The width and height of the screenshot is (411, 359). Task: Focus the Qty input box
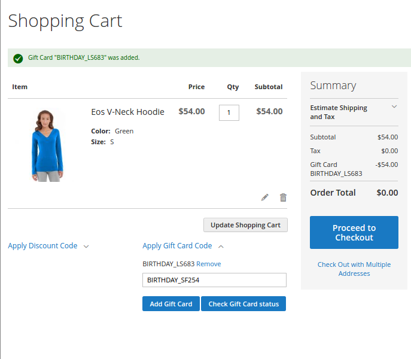tap(229, 112)
